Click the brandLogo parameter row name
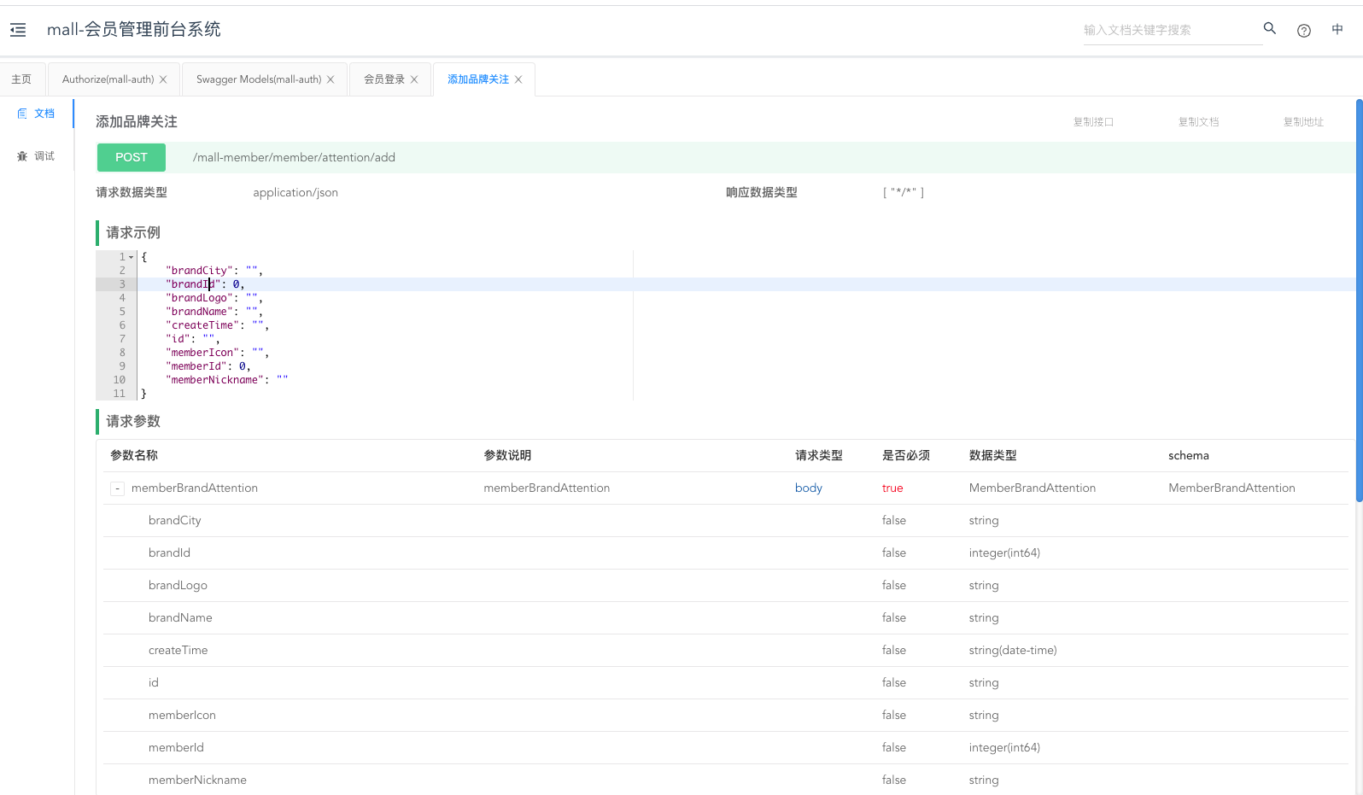The image size is (1363, 795). pos(178,586)
